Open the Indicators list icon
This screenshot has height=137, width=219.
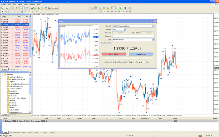[121, 8]
